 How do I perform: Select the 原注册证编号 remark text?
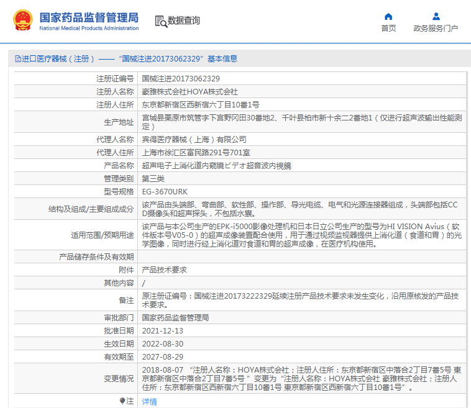[300, 300]
